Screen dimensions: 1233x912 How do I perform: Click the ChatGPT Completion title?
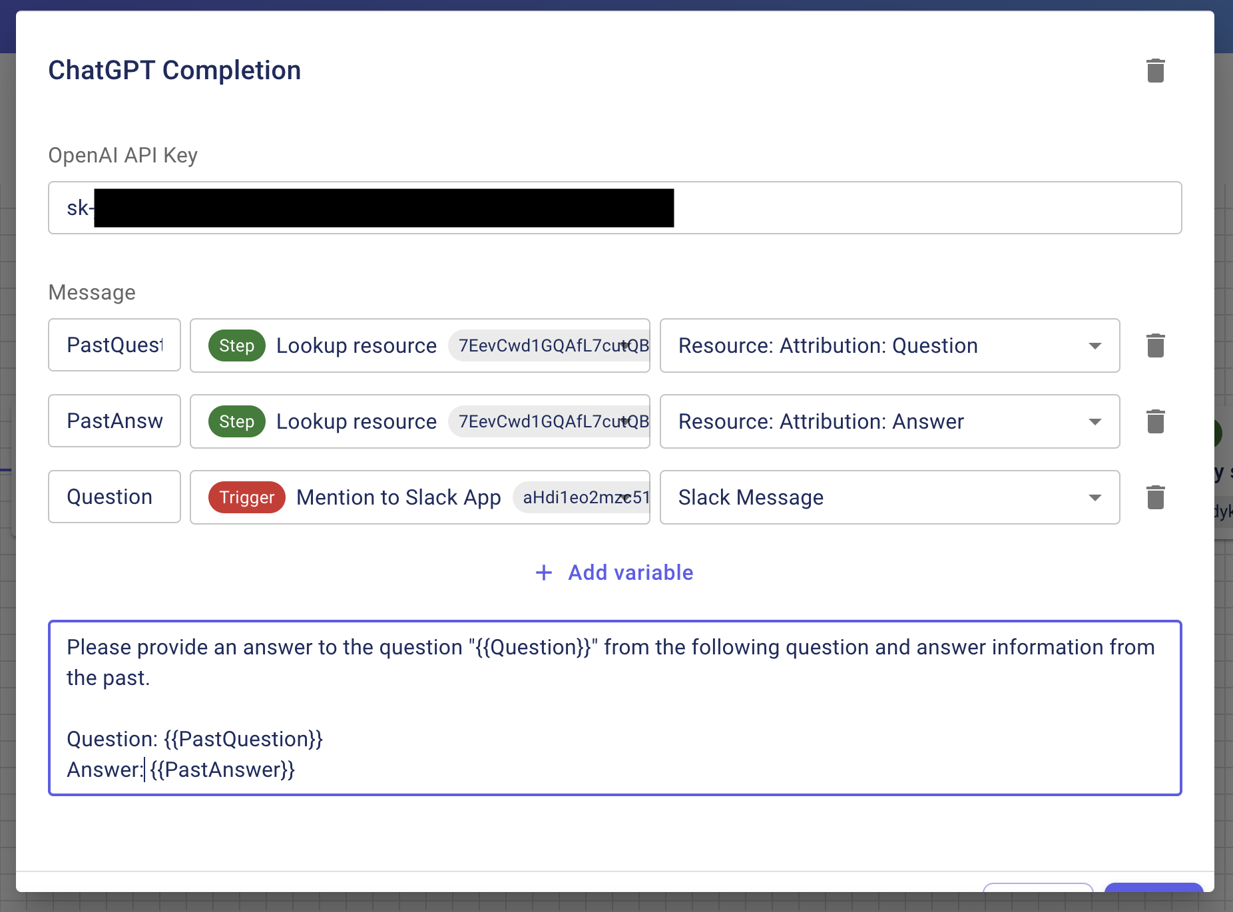pyautogui.click(x=174, y=71)
